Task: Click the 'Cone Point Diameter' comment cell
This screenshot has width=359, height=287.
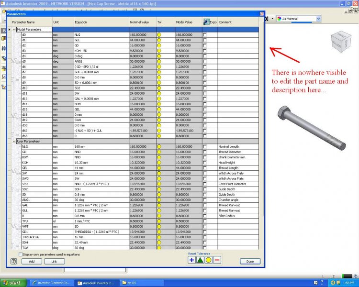Action: 238,184
